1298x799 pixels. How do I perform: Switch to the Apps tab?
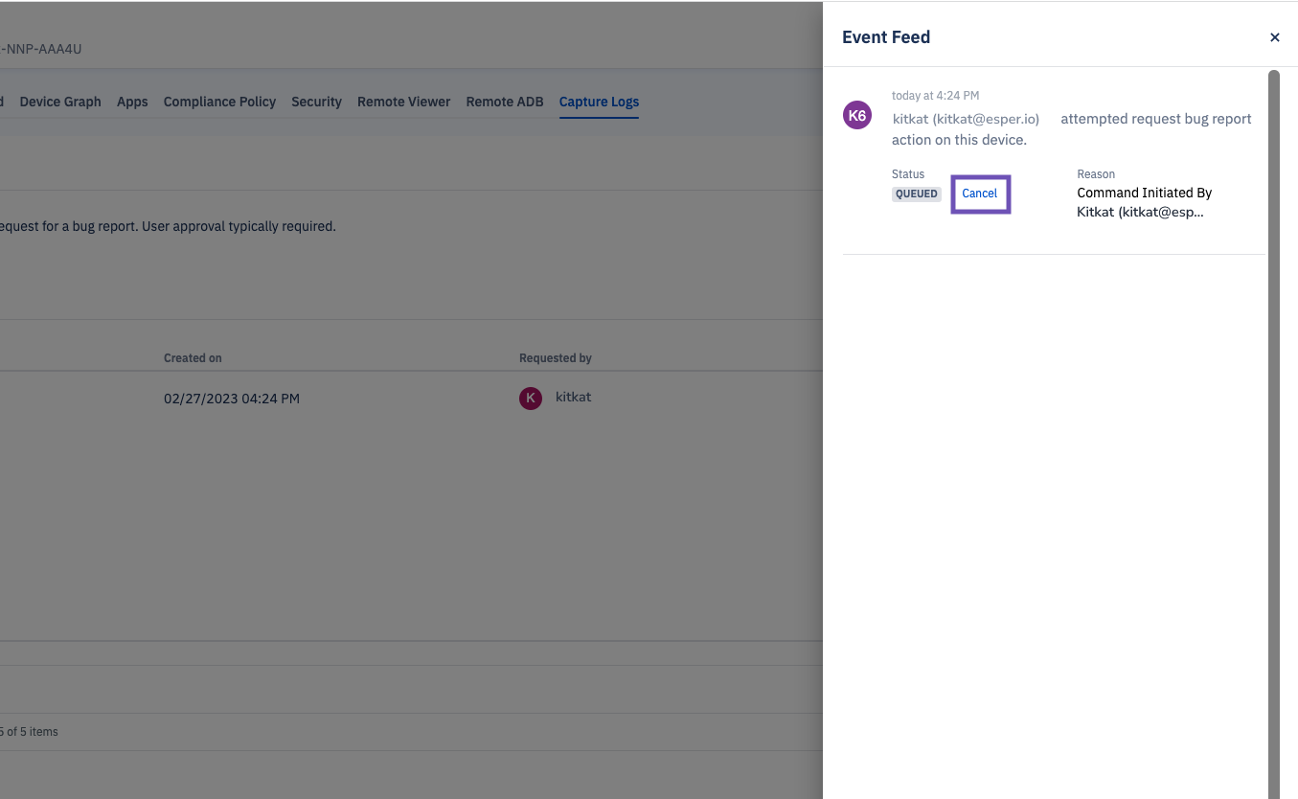pyautogui.click(x=132, y=102)
